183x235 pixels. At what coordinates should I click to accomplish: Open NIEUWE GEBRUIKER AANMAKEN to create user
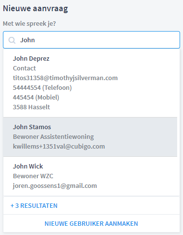(91, 224)
